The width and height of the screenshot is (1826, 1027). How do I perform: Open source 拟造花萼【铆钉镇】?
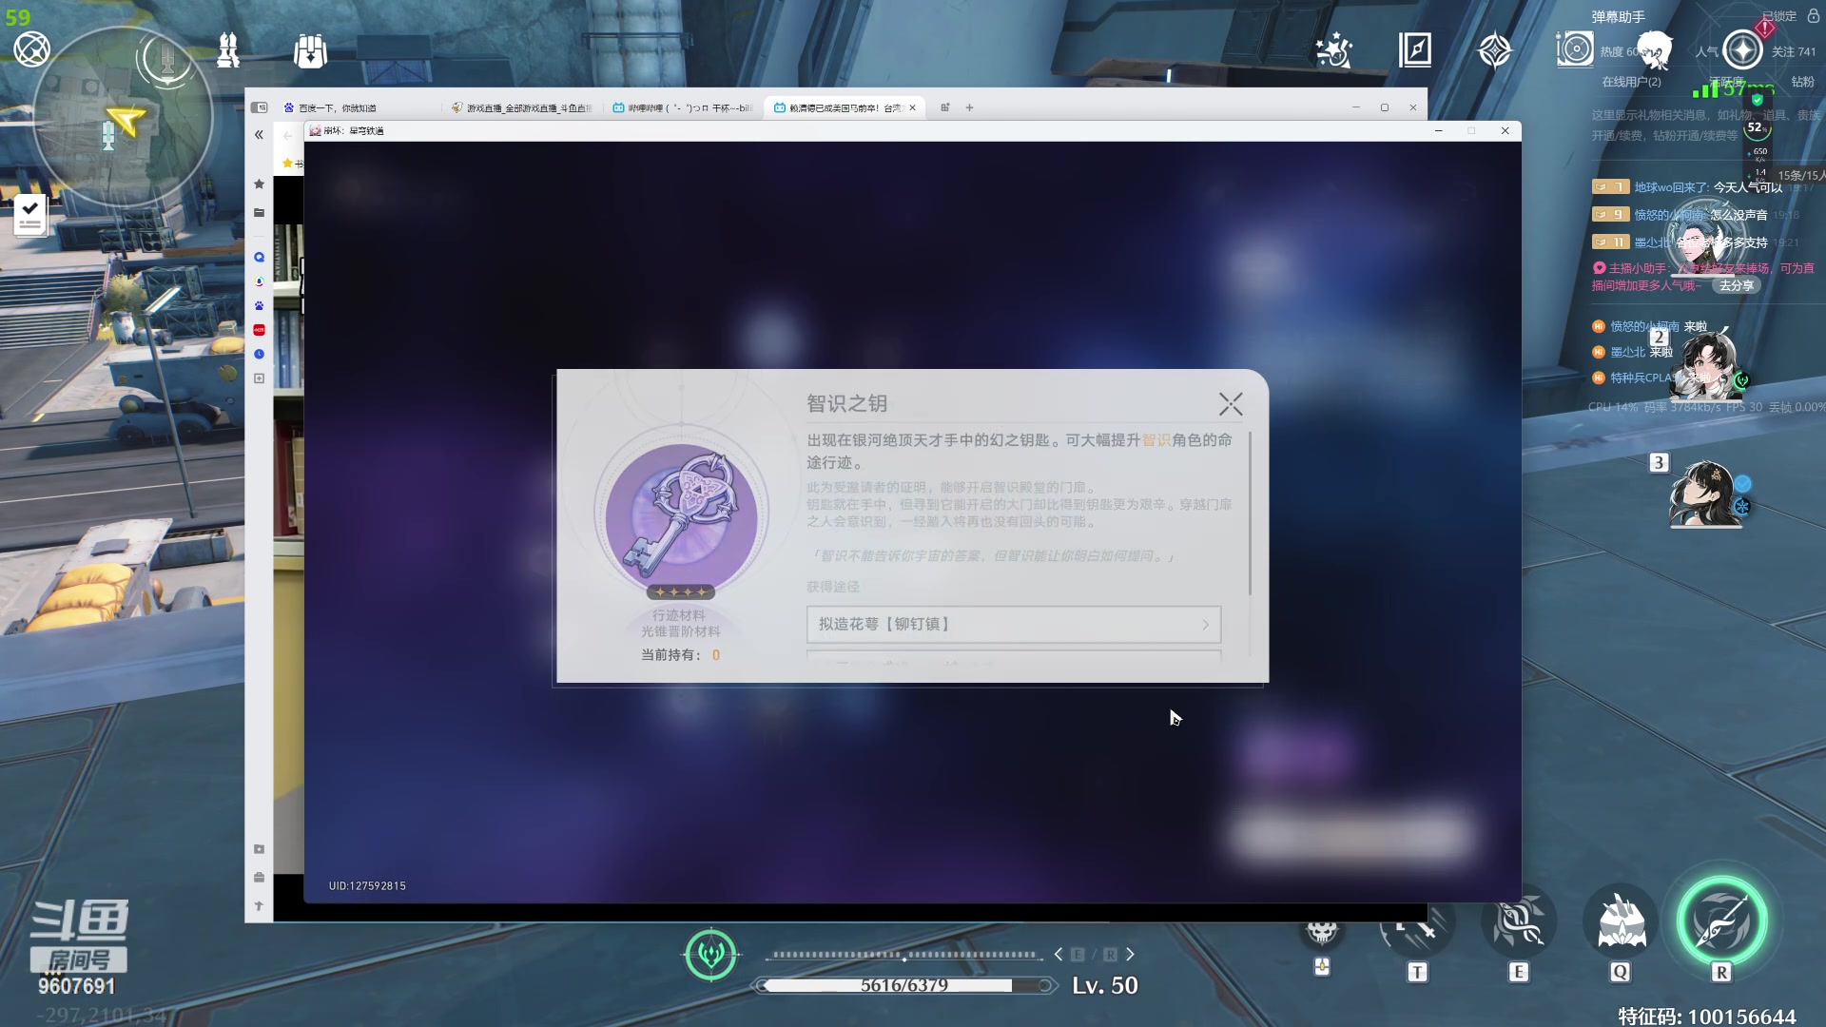pyautogui.click(x=1014, y=625)
